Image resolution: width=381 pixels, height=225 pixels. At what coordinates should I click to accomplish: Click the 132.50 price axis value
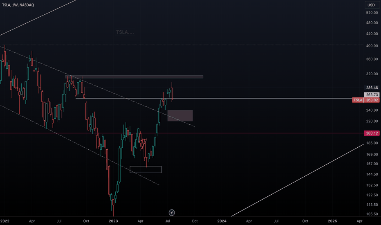pyautogui.click(x=372, y=185)
